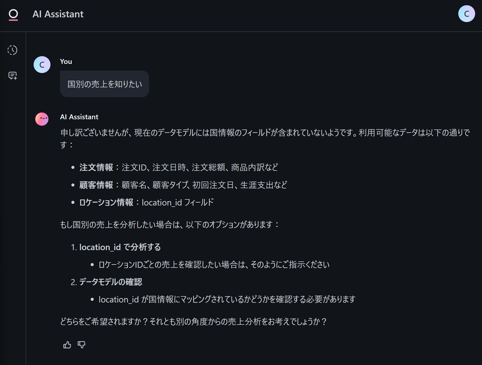Select option 1, location_id で分析する
This screenshot has height=365, width=482.
[x=120, y=247]
